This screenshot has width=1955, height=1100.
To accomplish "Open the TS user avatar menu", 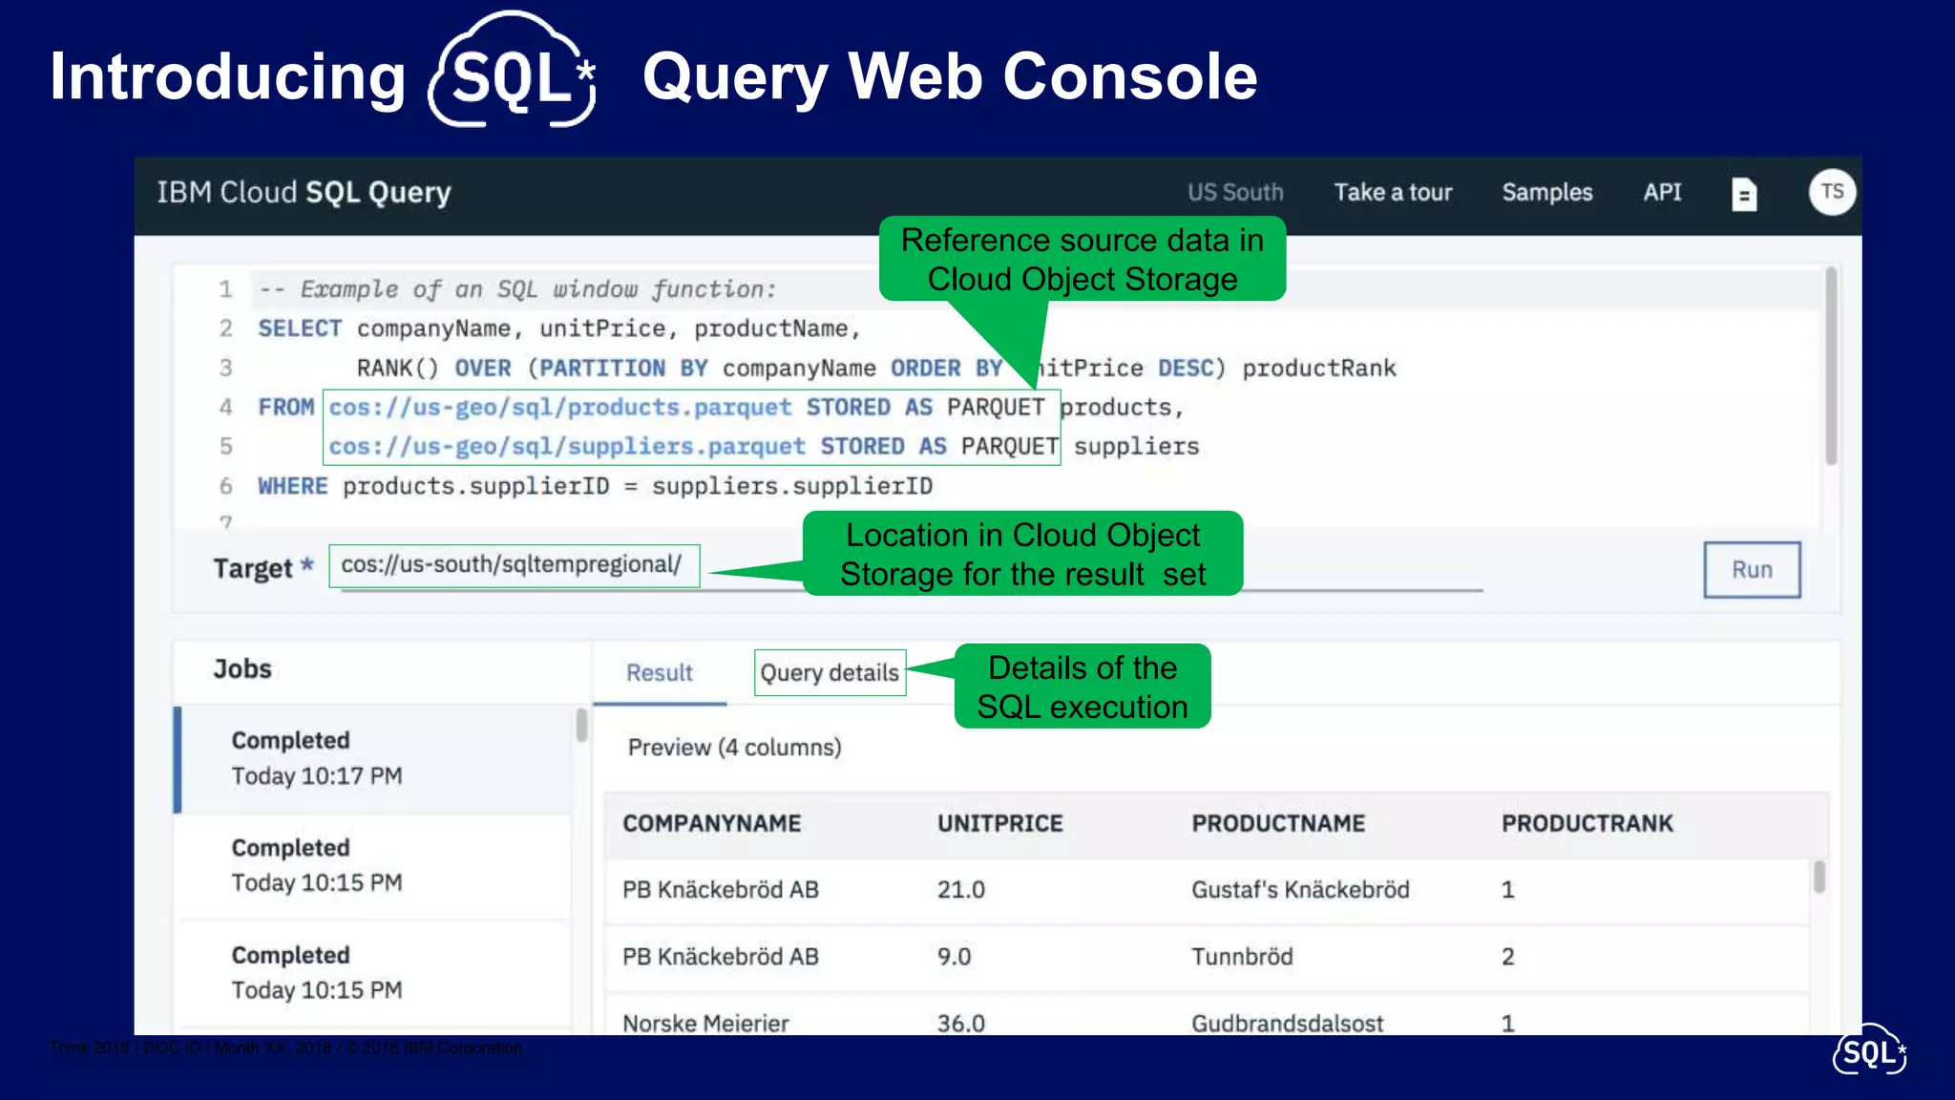I will click(x=1832, y=192).
